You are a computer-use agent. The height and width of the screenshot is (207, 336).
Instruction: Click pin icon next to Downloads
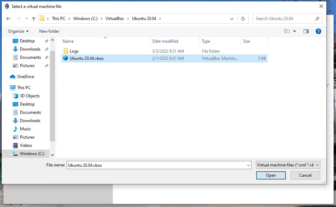(46, 49)
